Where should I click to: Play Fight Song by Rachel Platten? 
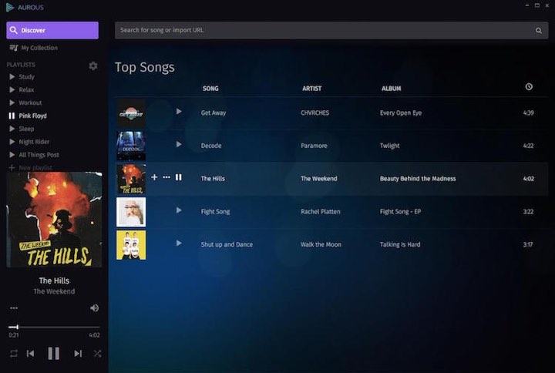point(179,210)
